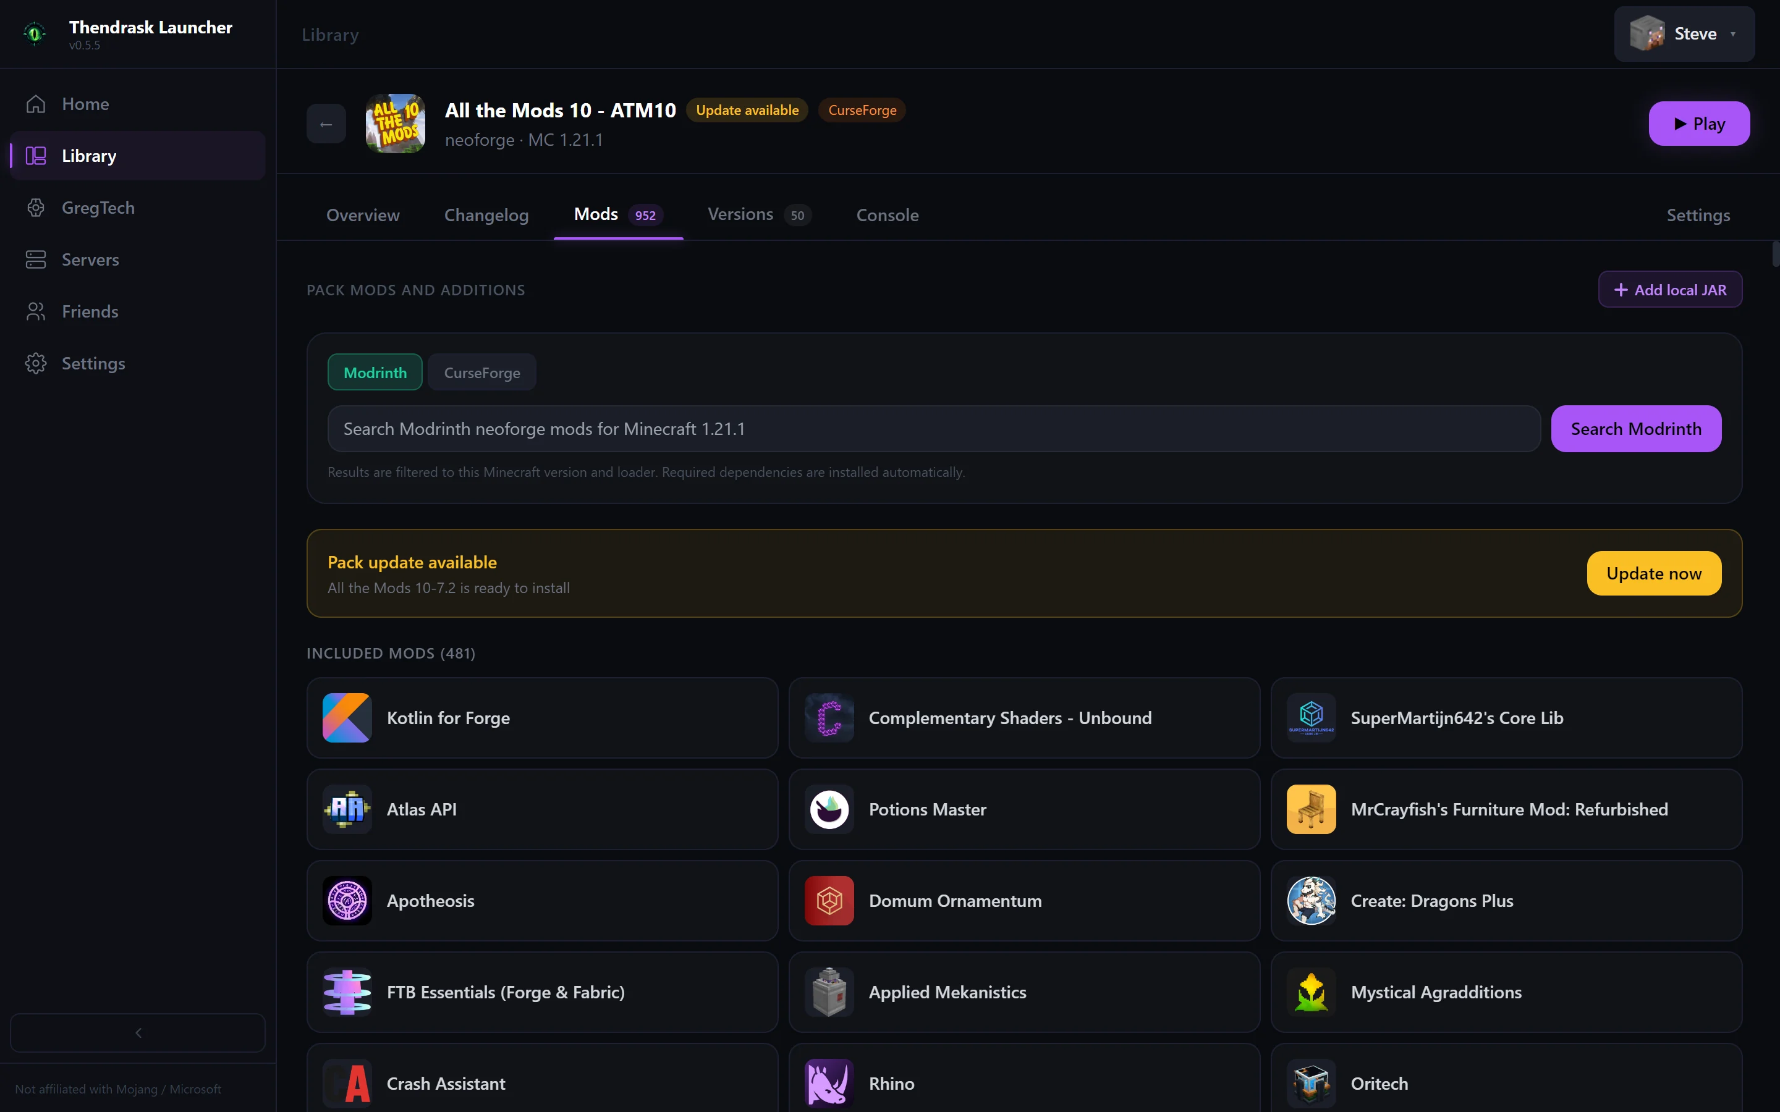The image size is (1780, 1112).
Task: Click the Crash Assistant name
Action: pos(446,1084)
